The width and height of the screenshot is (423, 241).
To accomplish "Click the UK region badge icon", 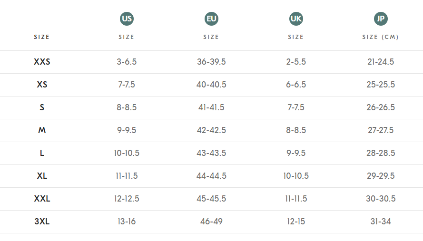I will point(296,19).
